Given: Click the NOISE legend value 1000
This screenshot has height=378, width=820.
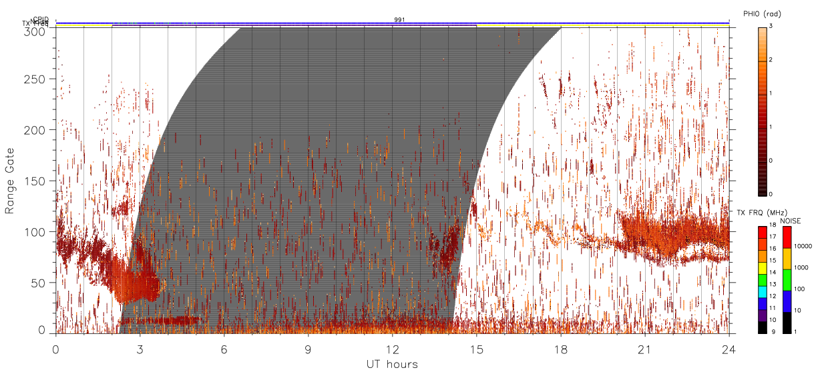Looking at the screenshot, I should 801,267.
